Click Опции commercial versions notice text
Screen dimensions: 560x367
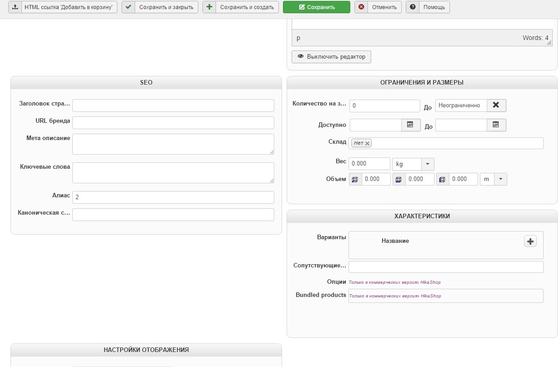coord(394,282)
